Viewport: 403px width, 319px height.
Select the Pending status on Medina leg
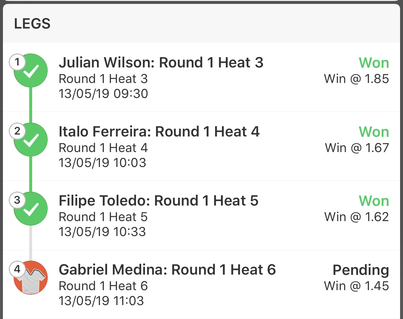361,270
